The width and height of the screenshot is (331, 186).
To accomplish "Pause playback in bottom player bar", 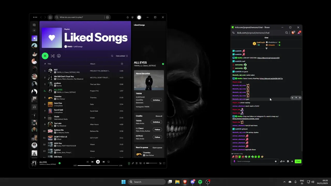I will pyautogui.click(x=98, y=162).
